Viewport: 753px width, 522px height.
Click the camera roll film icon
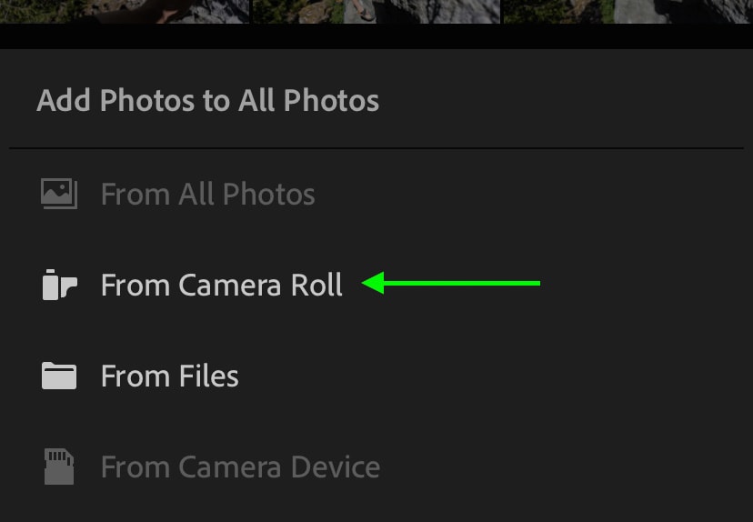point(59,285)
